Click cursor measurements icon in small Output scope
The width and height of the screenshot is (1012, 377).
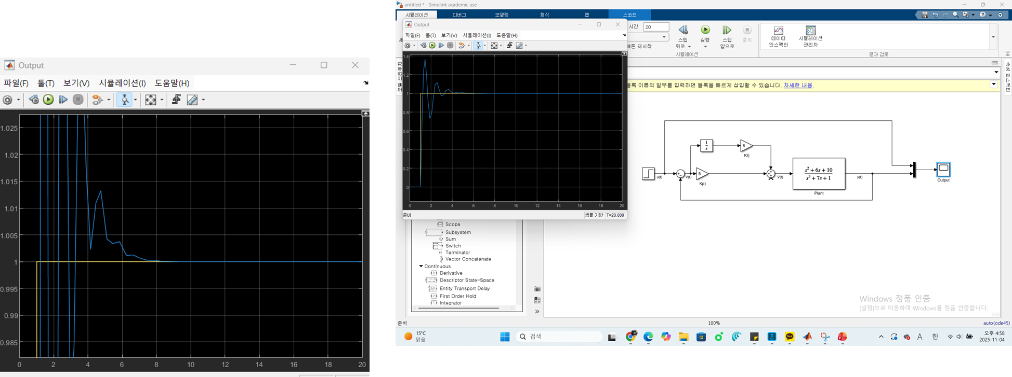click(x=519, y=46)
